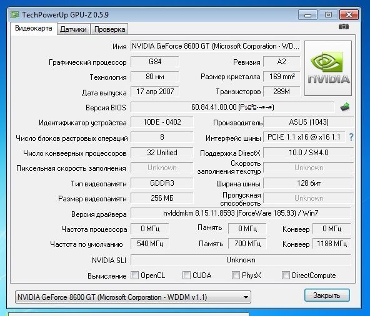Click the G84 graphics processor value
The image size is (370, 316).
pyautogui.click(x=155, y=62)
